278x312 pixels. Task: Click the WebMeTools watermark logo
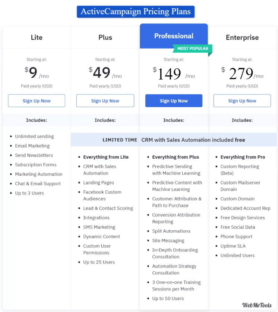click(256, 305)
